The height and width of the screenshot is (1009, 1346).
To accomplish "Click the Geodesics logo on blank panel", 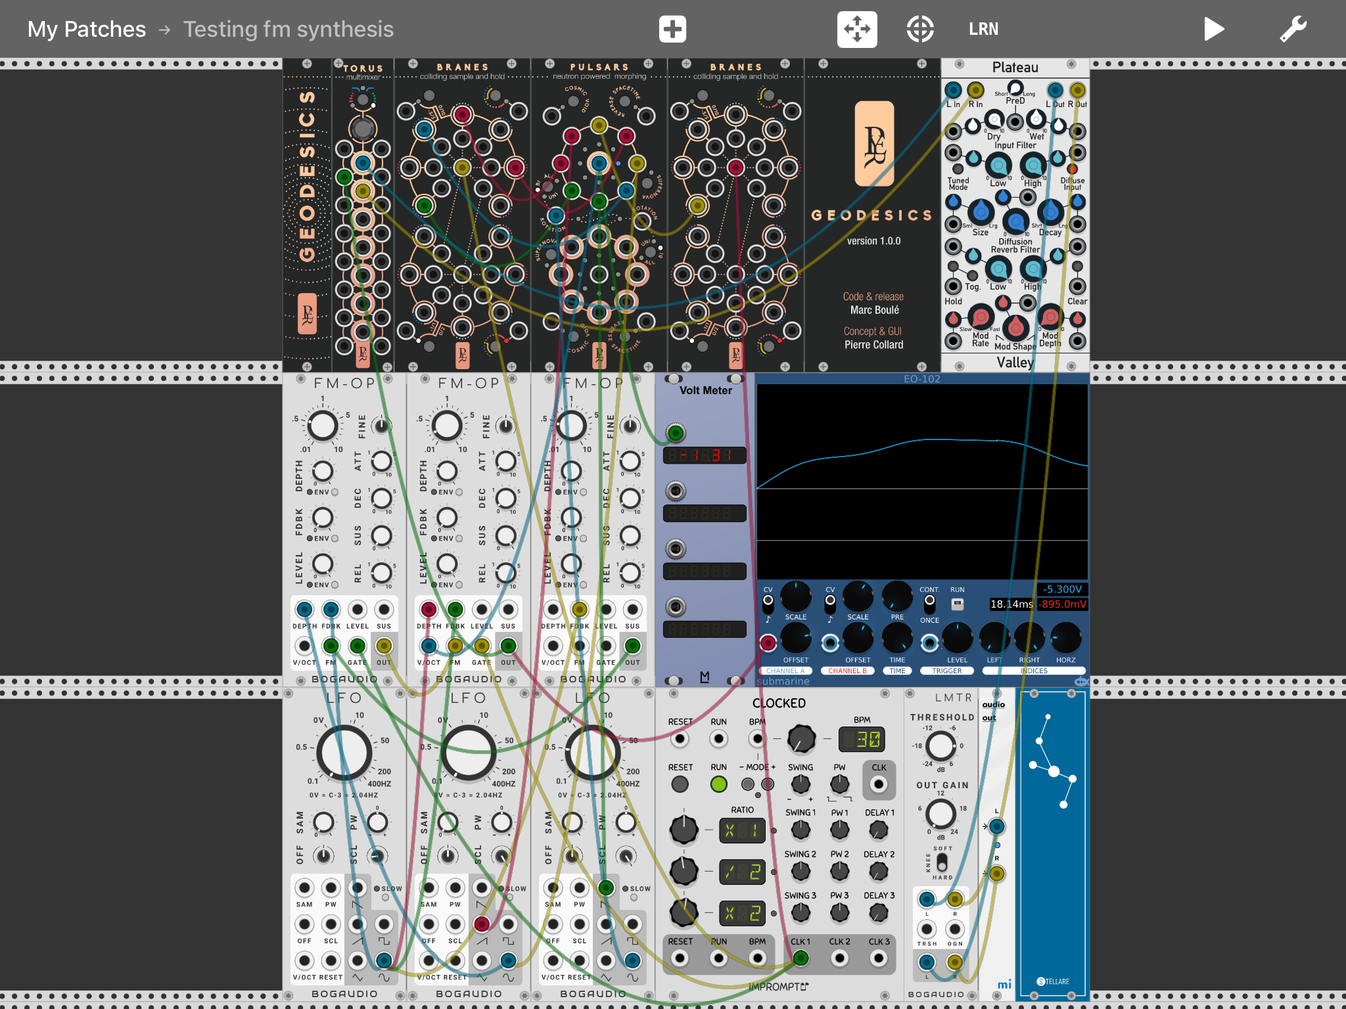I will pyautogui.click(x=874, y=143).
